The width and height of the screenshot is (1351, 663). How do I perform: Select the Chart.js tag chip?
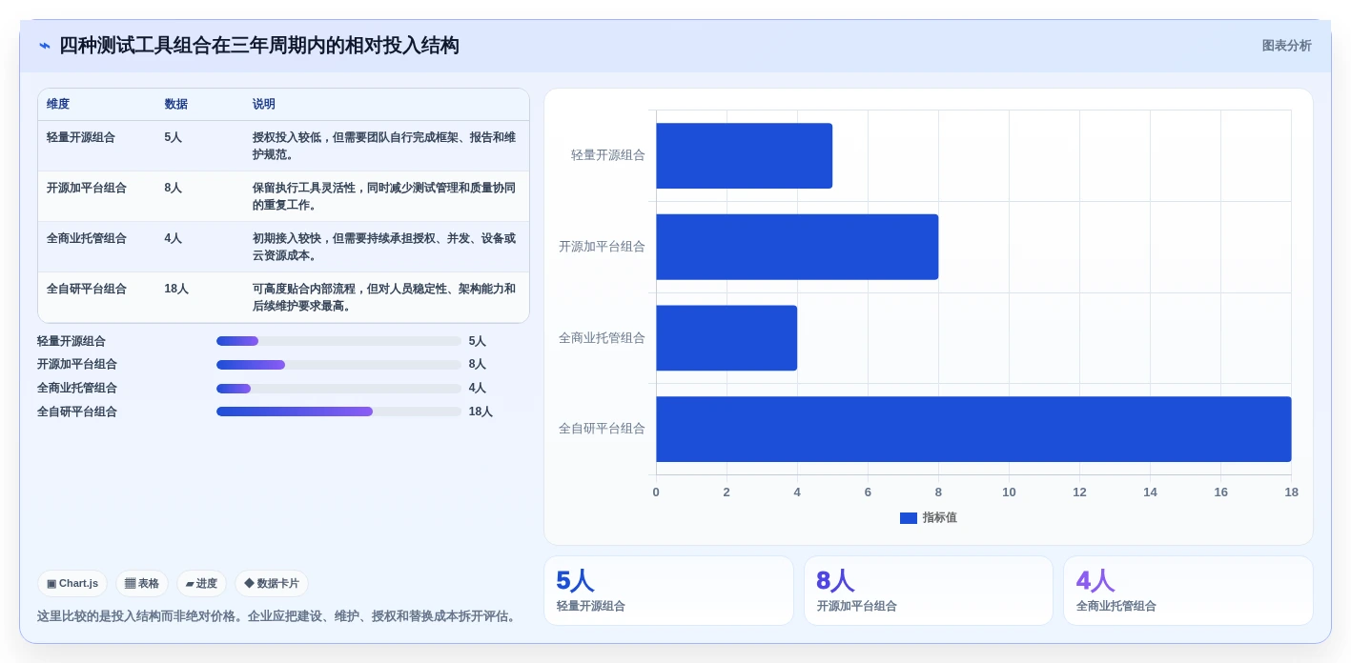pos(72,584)
